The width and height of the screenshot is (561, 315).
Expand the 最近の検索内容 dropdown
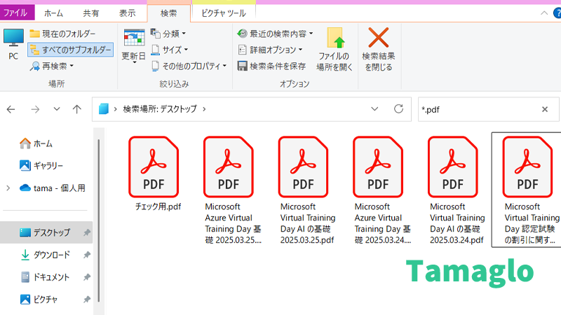(276, 34)
